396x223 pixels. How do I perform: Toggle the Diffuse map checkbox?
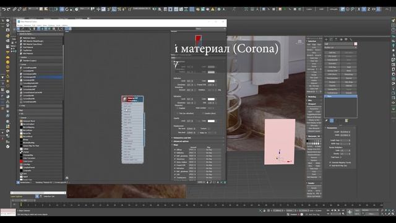pyautogui.click(x=174, y=150)
